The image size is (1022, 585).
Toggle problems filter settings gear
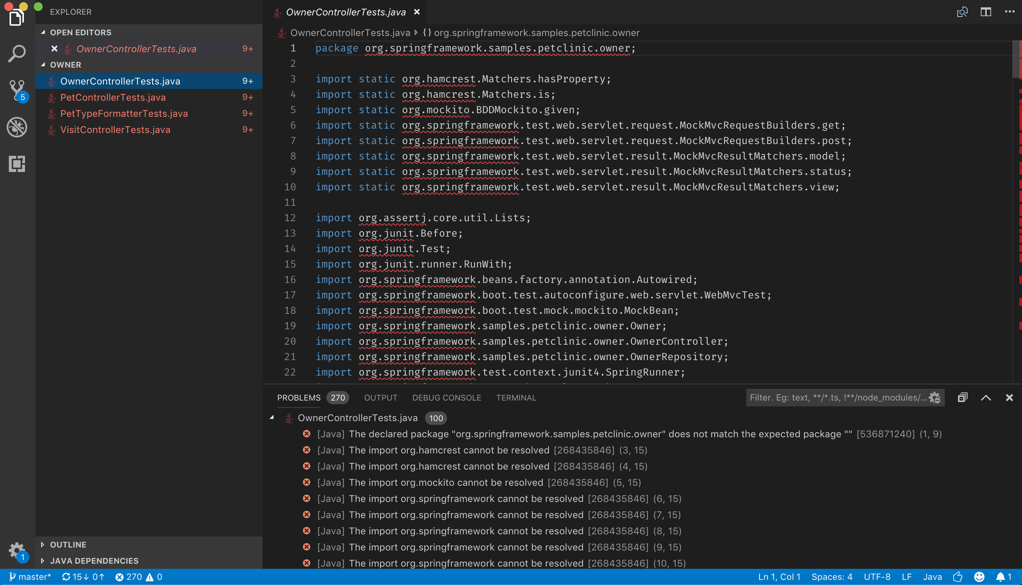click(x=935, y=398)
